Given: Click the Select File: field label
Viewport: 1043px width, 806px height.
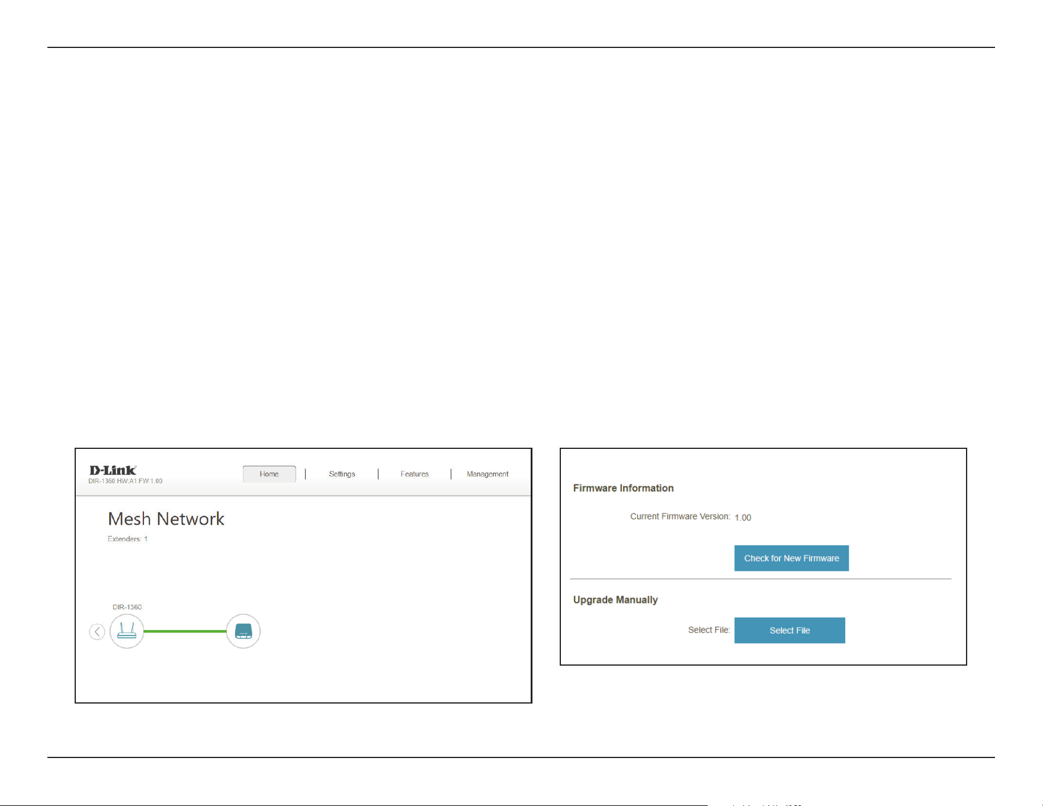Looking at the screenshot, I should click(709, 630).
